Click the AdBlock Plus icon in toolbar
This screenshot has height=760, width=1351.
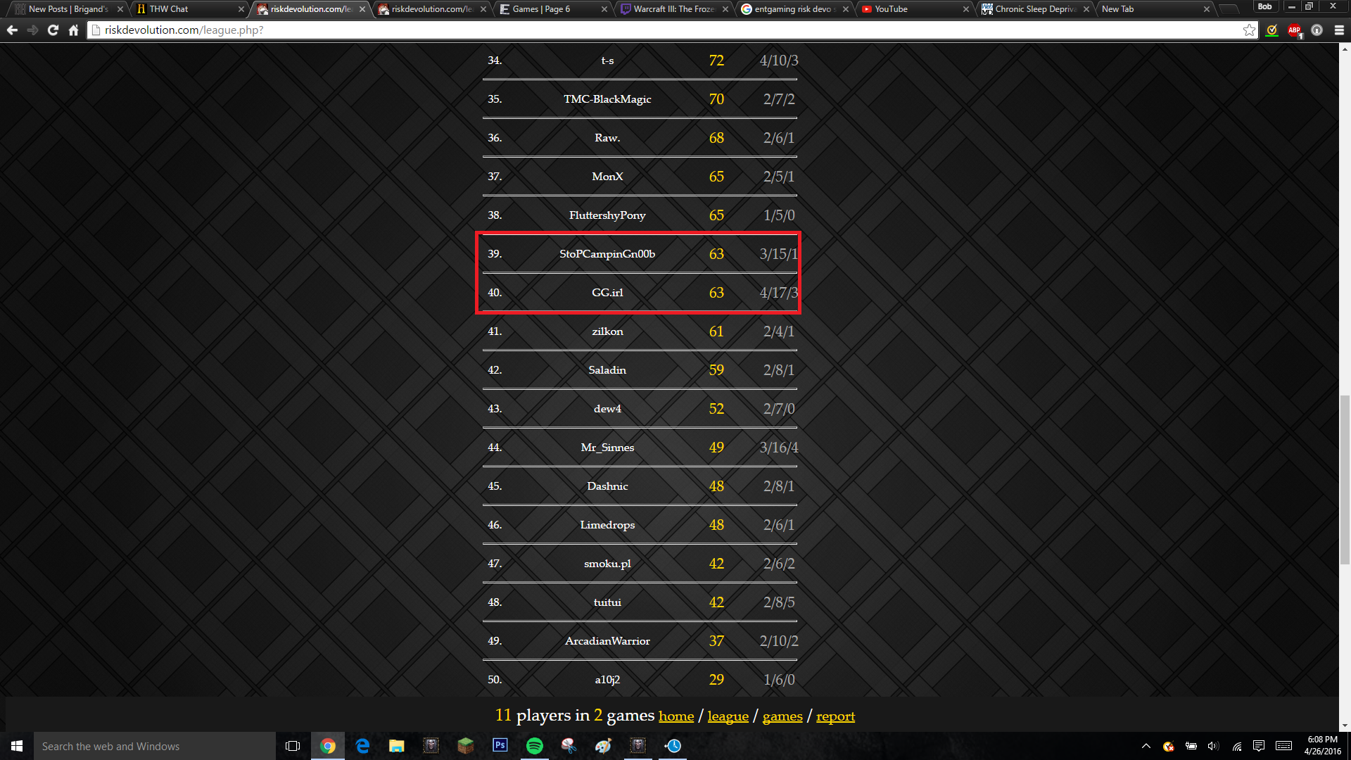(1295, 30)
